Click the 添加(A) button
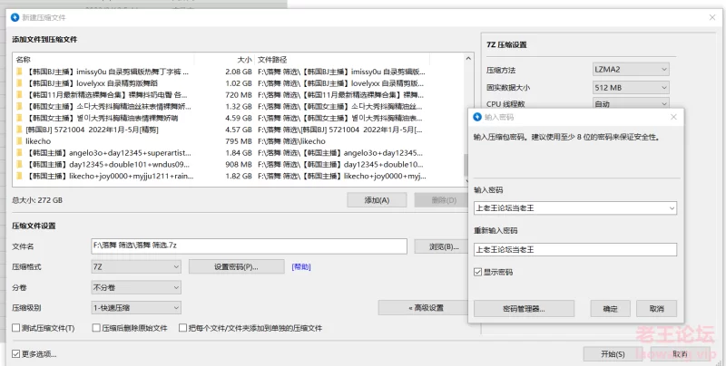 [377, 200]
